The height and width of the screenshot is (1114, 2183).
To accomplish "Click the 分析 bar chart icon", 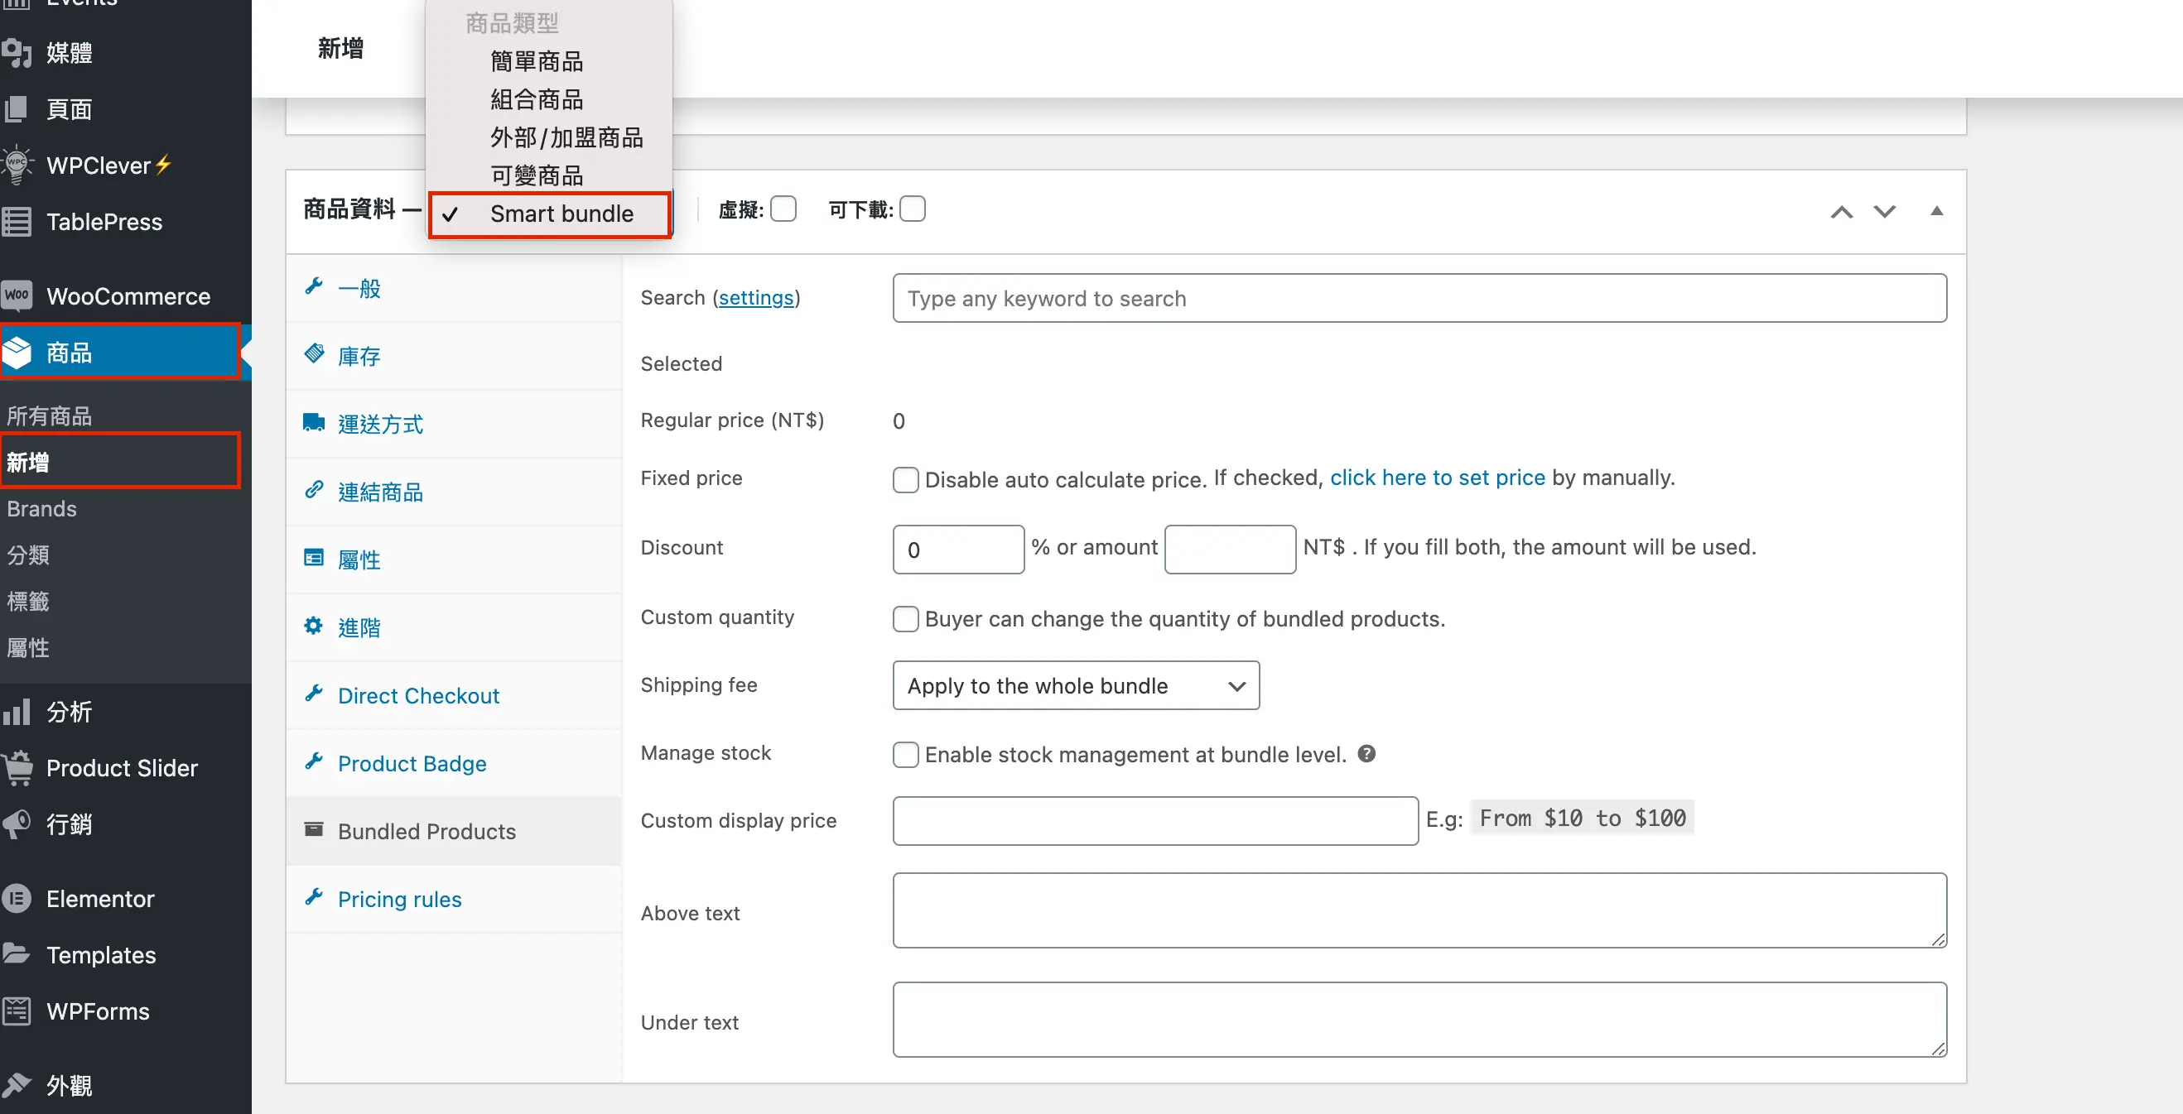I will point(17,712).
